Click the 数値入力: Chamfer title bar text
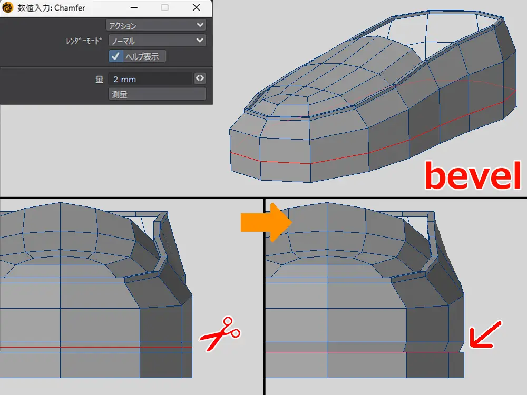527x395 pixels. click(52, 8)
